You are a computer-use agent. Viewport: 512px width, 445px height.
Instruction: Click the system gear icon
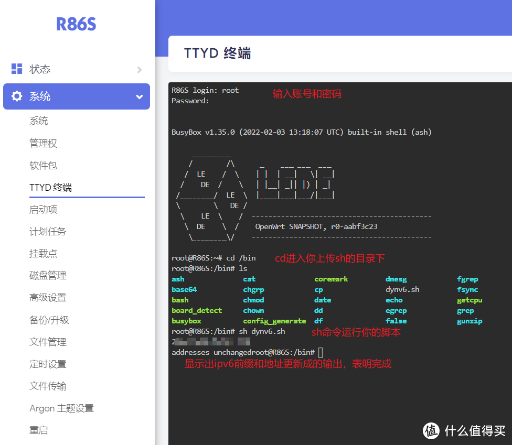[17, 96]
